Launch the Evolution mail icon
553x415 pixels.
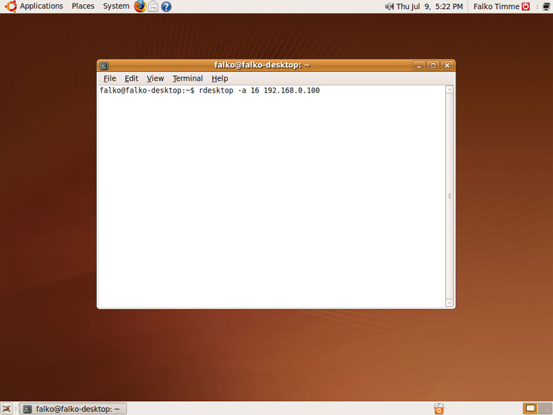pyautogui.click(x=153, y=6)
